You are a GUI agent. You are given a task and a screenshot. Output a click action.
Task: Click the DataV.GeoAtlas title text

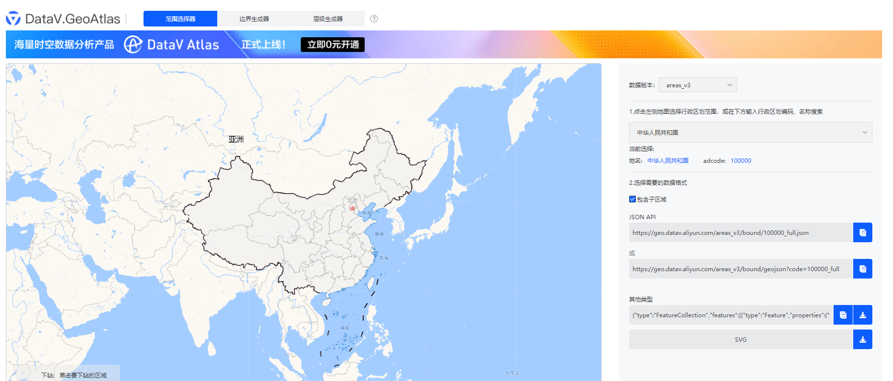pyautogui.click(x=72, y=19)
